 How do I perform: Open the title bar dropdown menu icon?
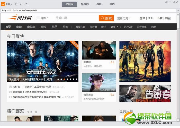tap(166, 2)
